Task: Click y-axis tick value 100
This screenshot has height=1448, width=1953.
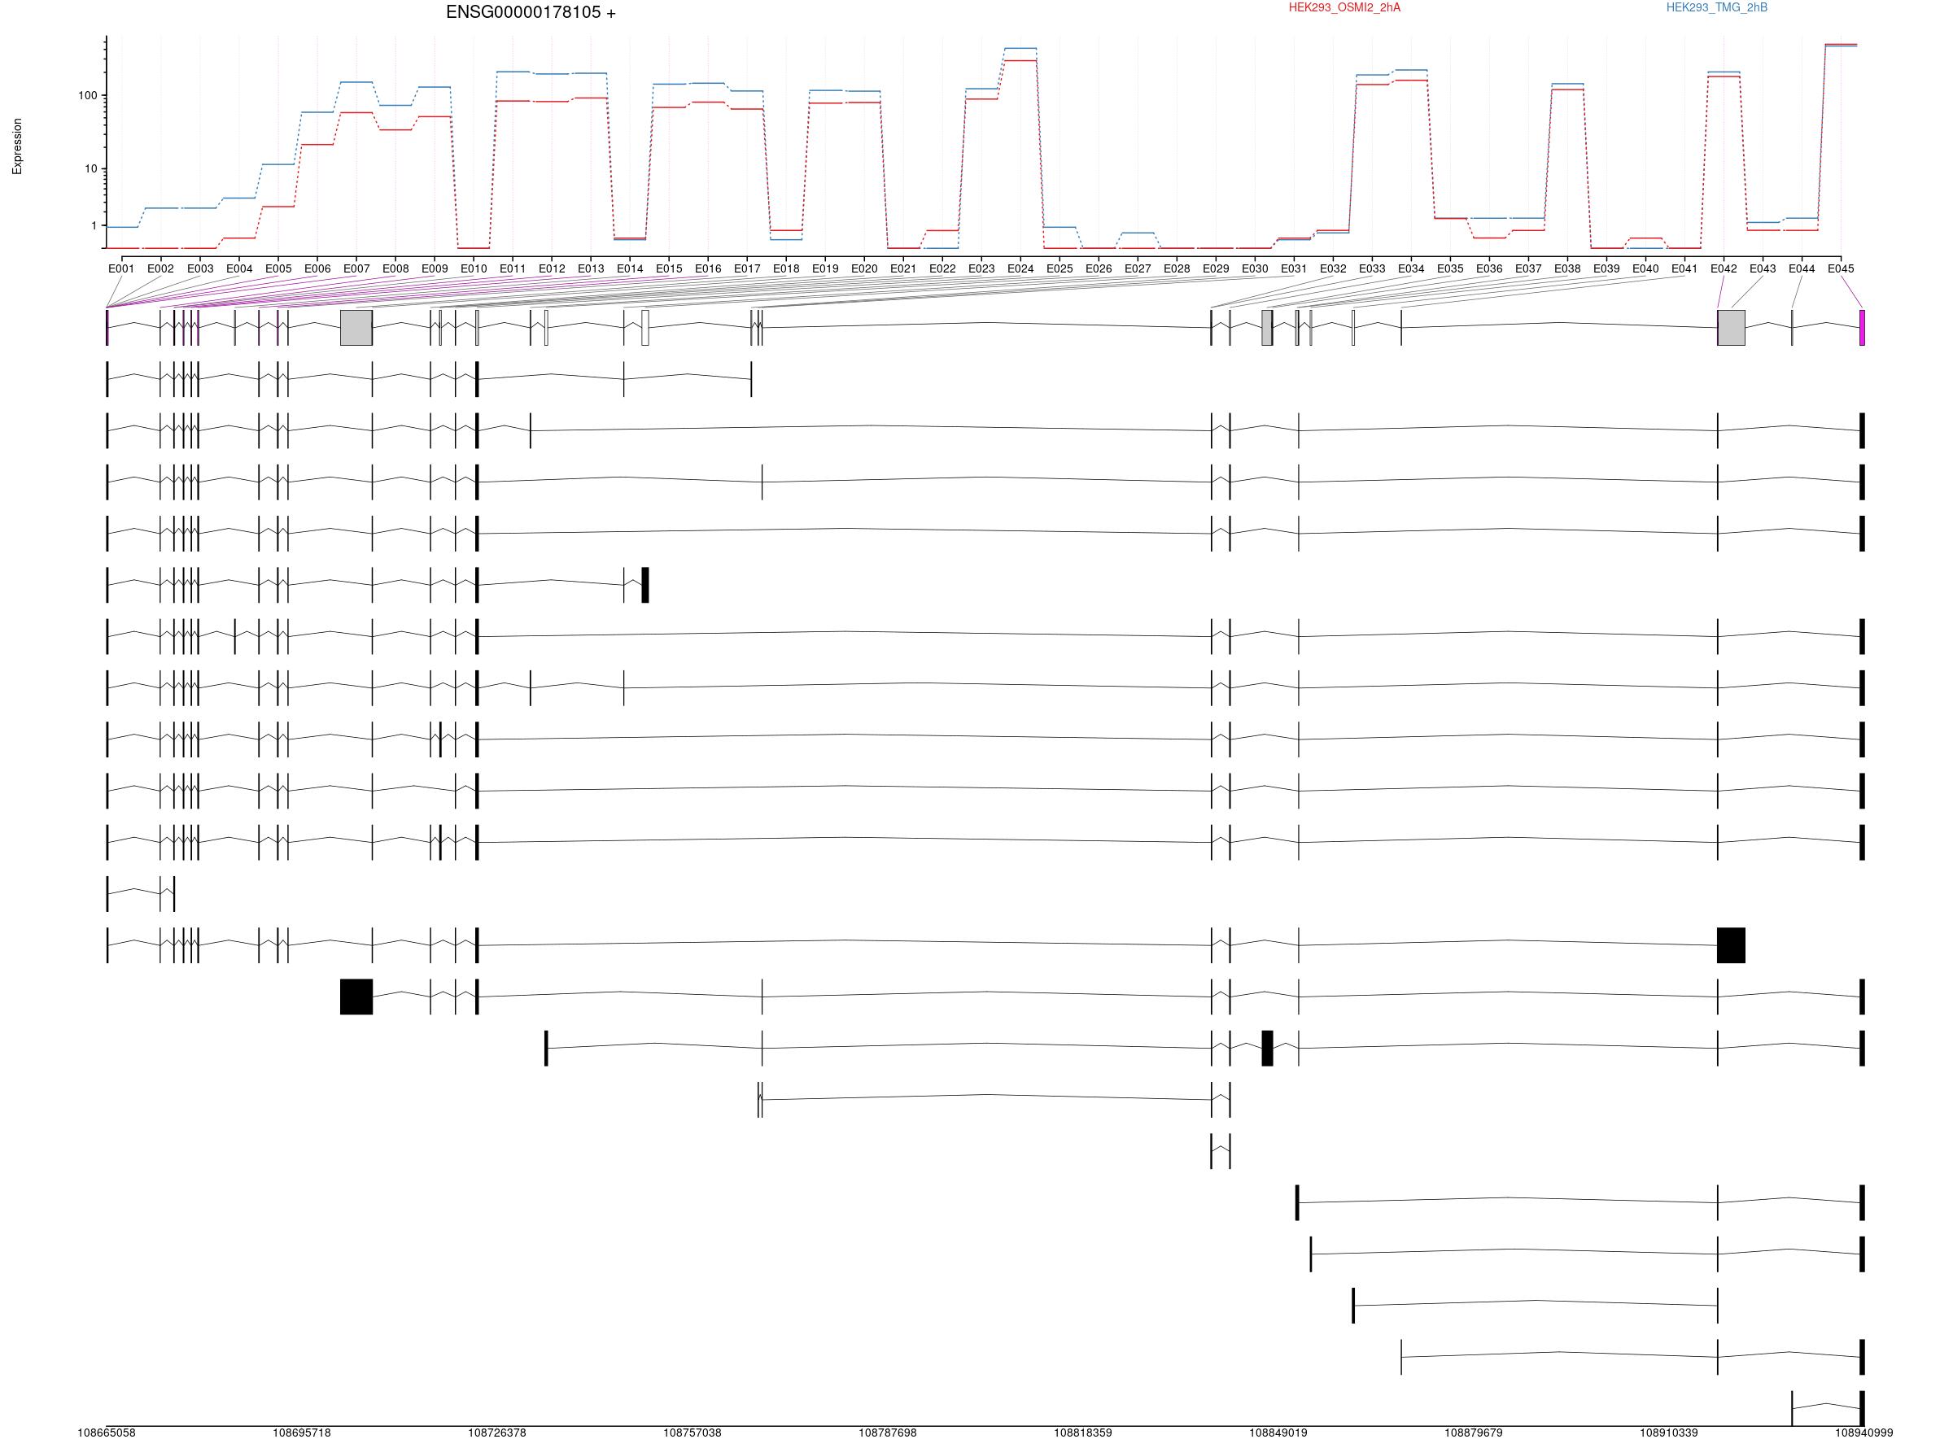Action: click(88, 95)
